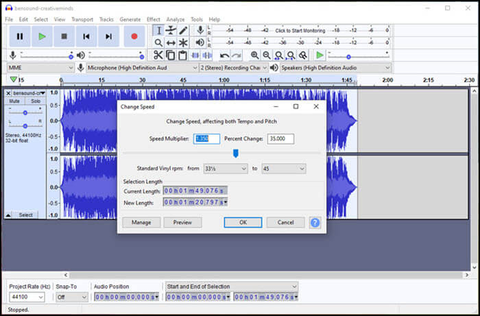Select the Draw pencil tool
The width and height of the screenshot is (480, 316).
click(x=184, y=31)
